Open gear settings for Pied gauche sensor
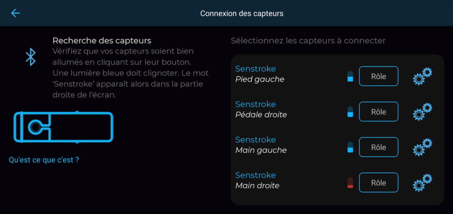Screen dimensions: 453x214 click(422, 76)
